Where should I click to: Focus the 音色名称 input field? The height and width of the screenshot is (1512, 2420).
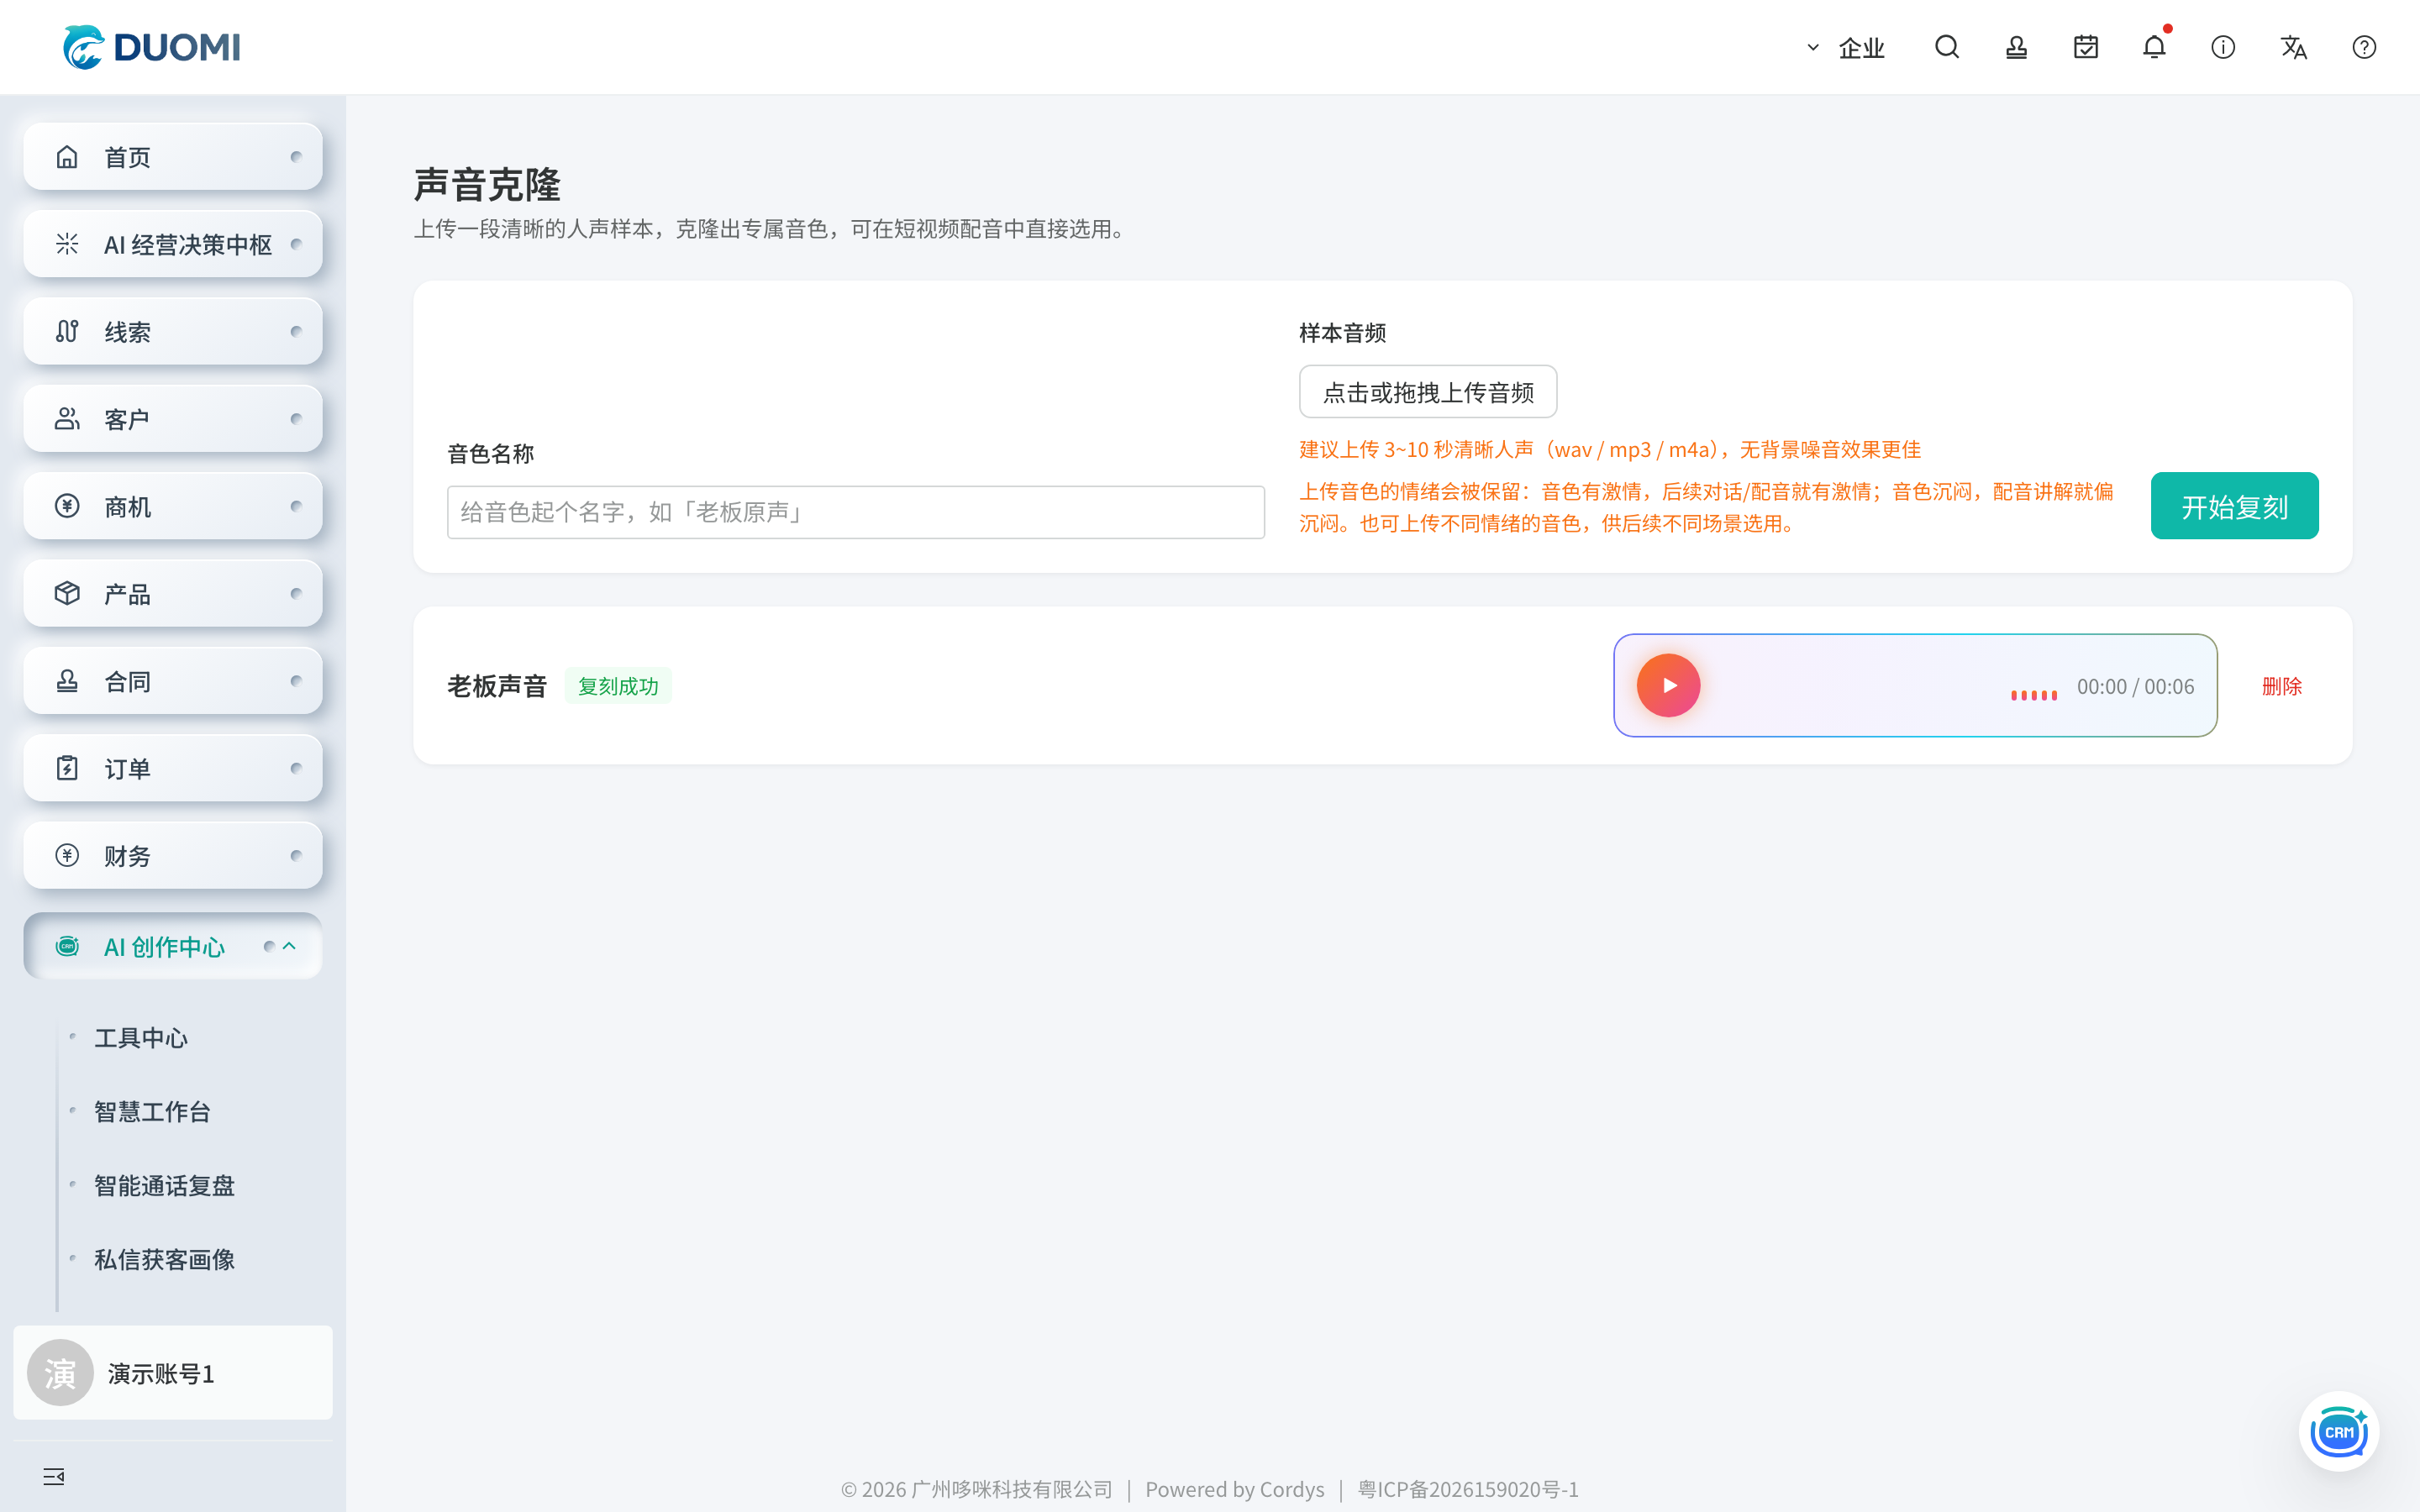855,512
